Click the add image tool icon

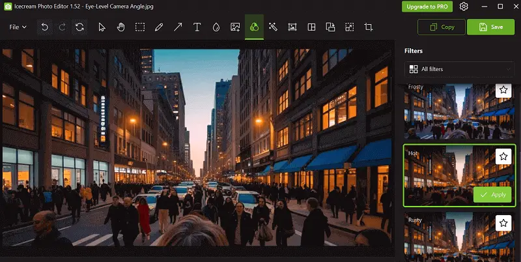(235, 27)
